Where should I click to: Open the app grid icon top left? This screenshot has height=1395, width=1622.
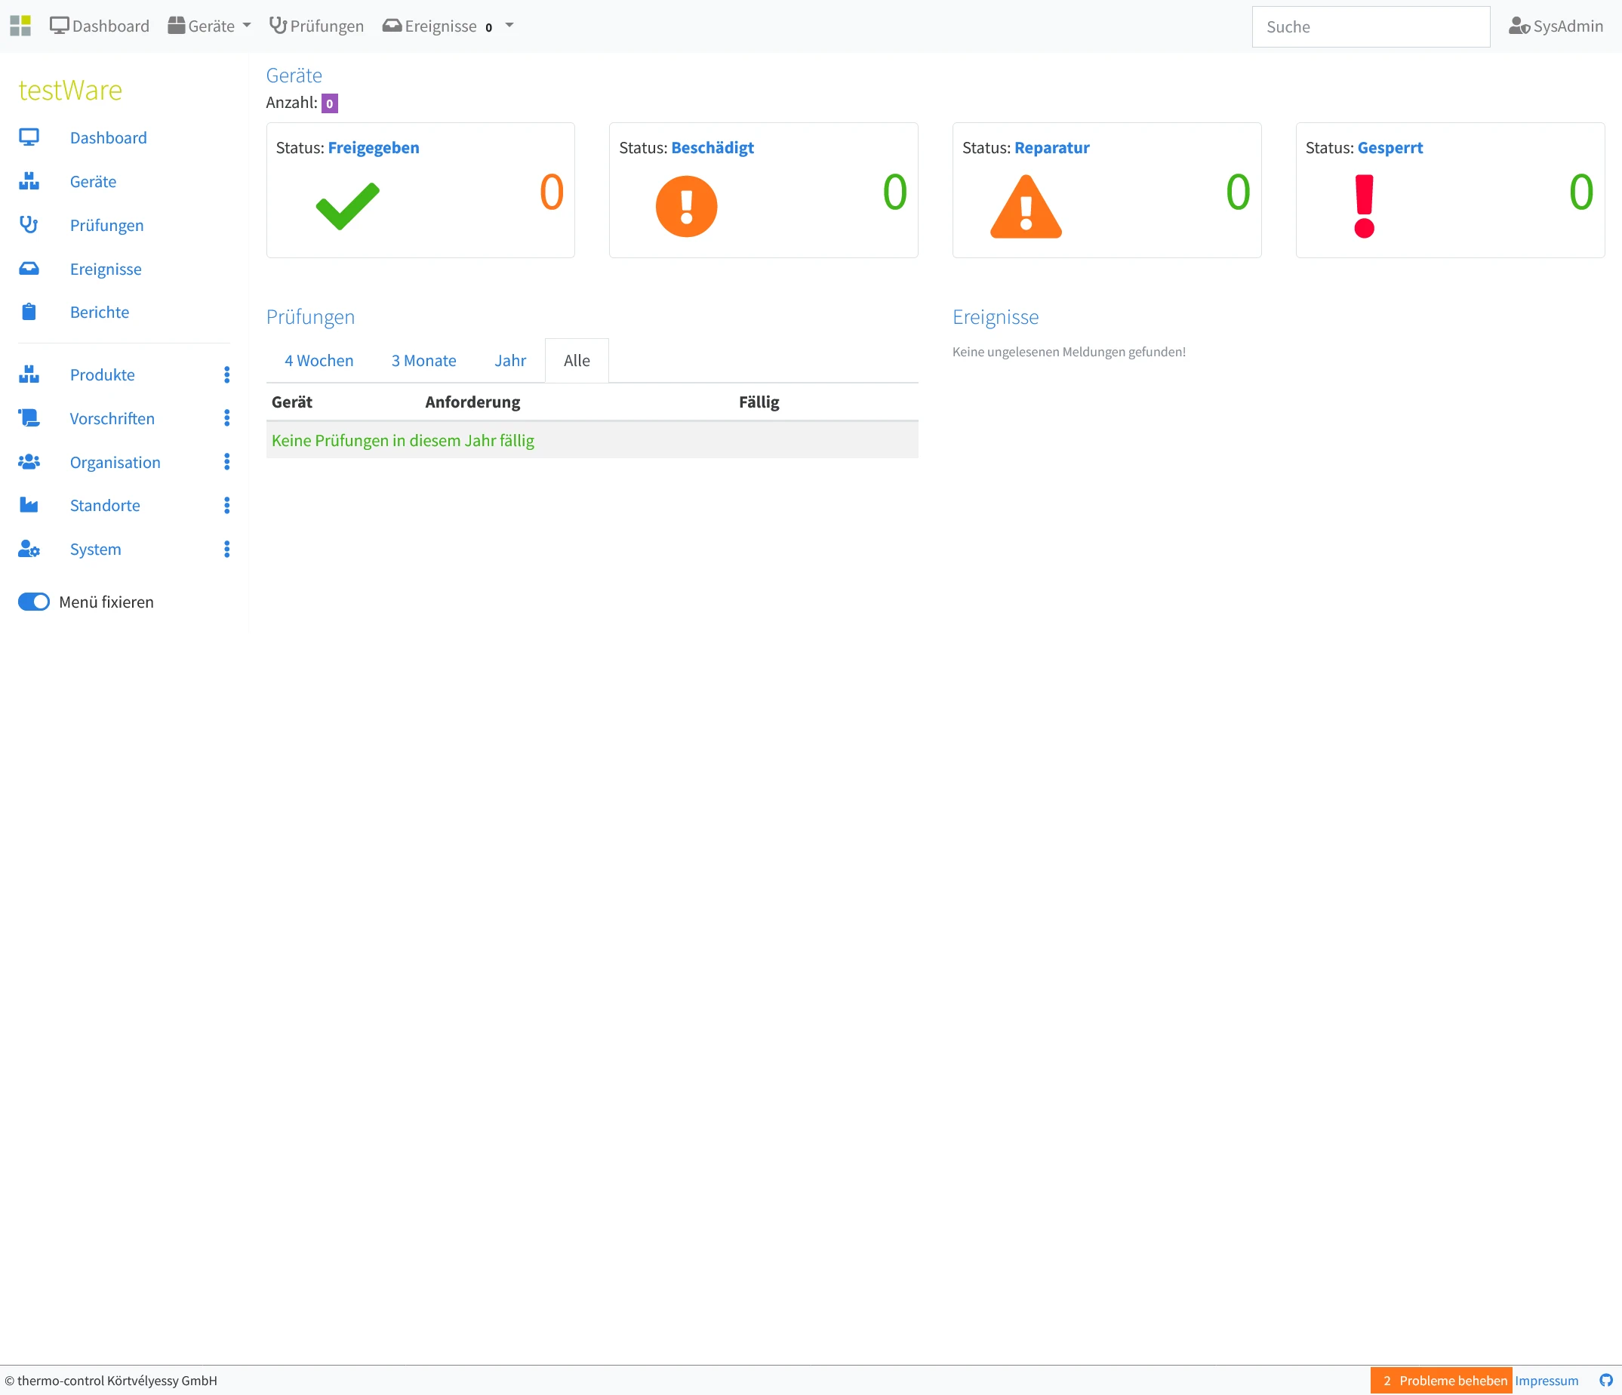pyautogui.click(x=20, y=25)
